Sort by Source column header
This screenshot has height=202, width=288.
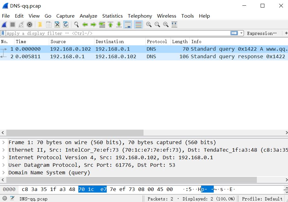72,42
